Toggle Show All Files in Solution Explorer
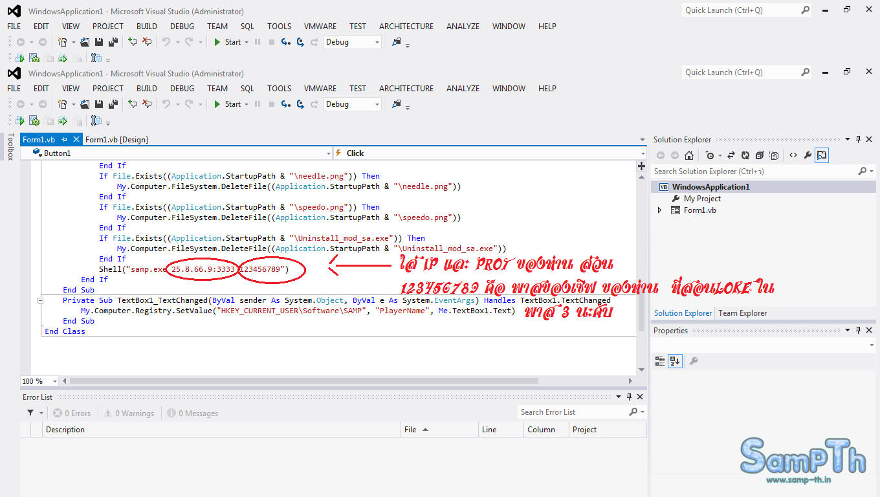880x497 pixels. [774, 155]
